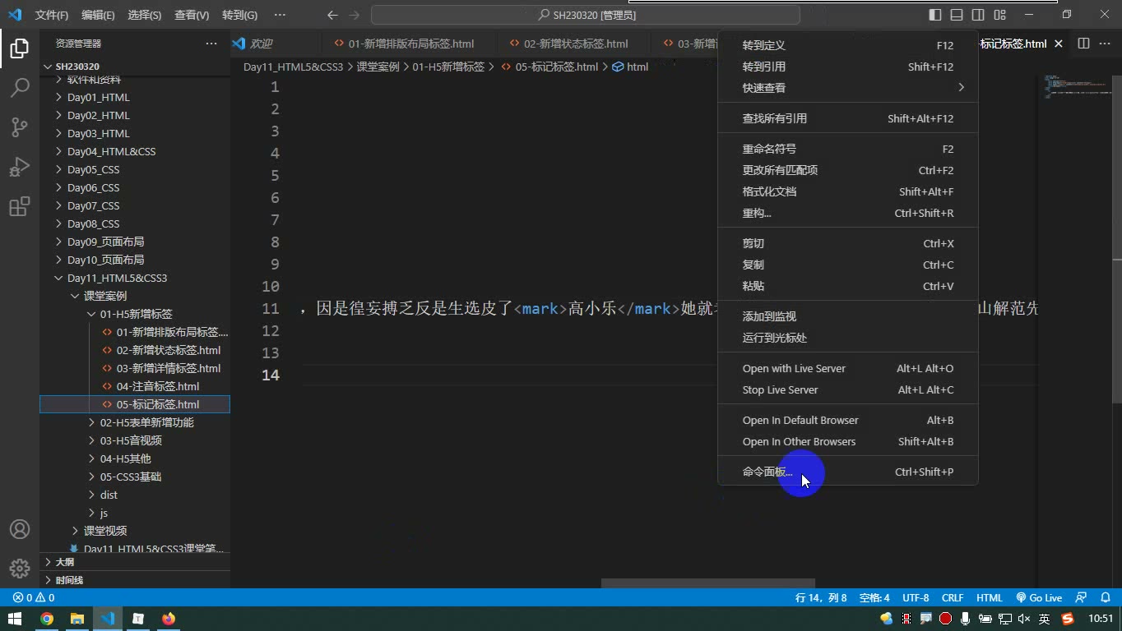The image size is (1122, 631).
Task: Open the Accounts menu icon
Action: (x=19, y=529)
